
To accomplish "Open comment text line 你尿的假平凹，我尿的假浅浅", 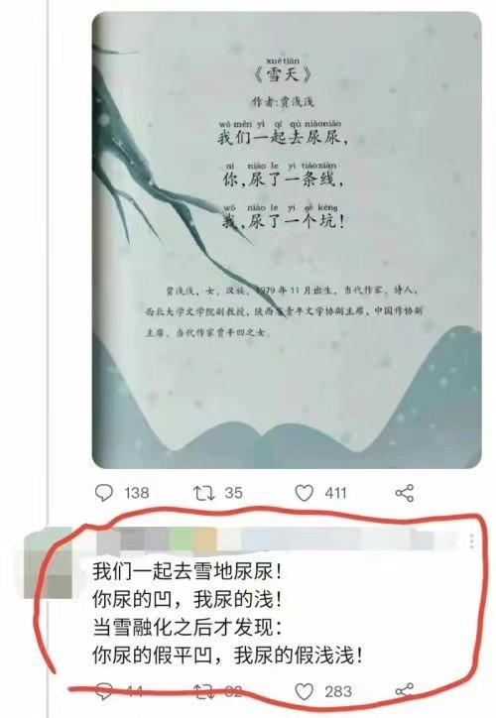I will (228, 656).
